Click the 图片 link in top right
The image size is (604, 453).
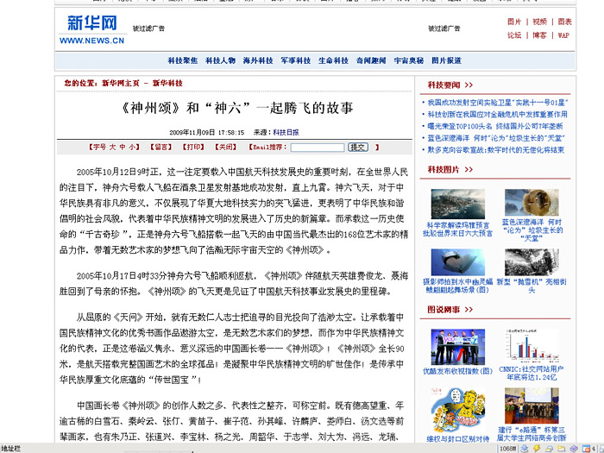pyautogui.click(x=514, y=22)
